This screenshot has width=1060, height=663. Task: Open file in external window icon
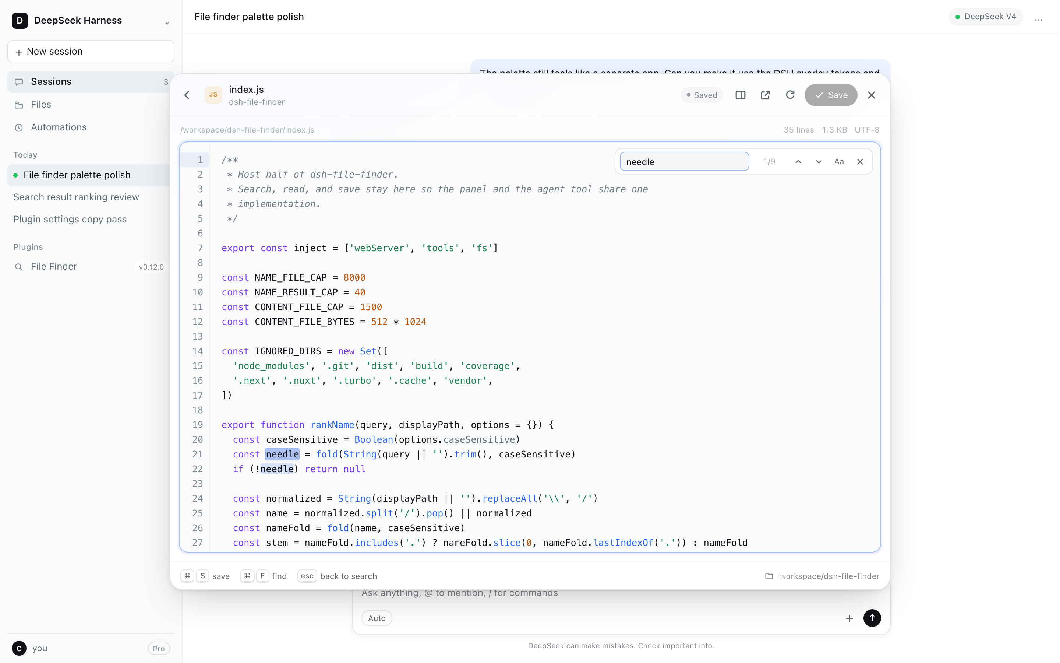point(765,95)
